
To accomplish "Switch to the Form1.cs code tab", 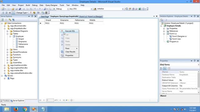I will [83, 16].
